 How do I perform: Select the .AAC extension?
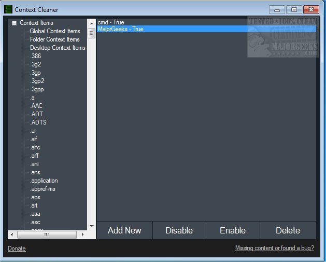coord(36,106)
